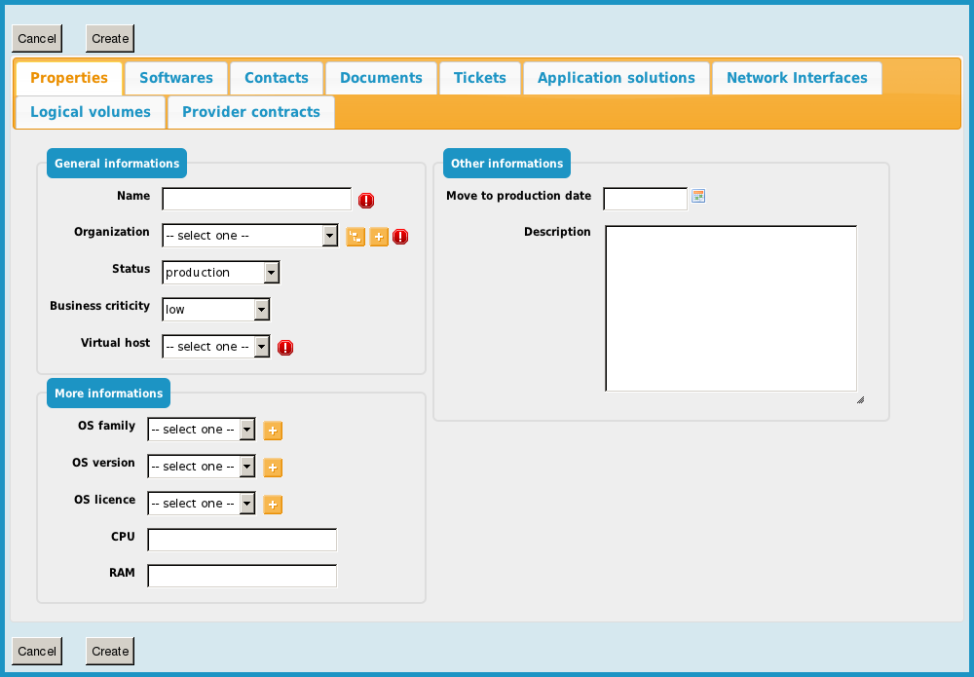Open the Network Interfaces tab

pyautogui.click(x=796, y=78)
